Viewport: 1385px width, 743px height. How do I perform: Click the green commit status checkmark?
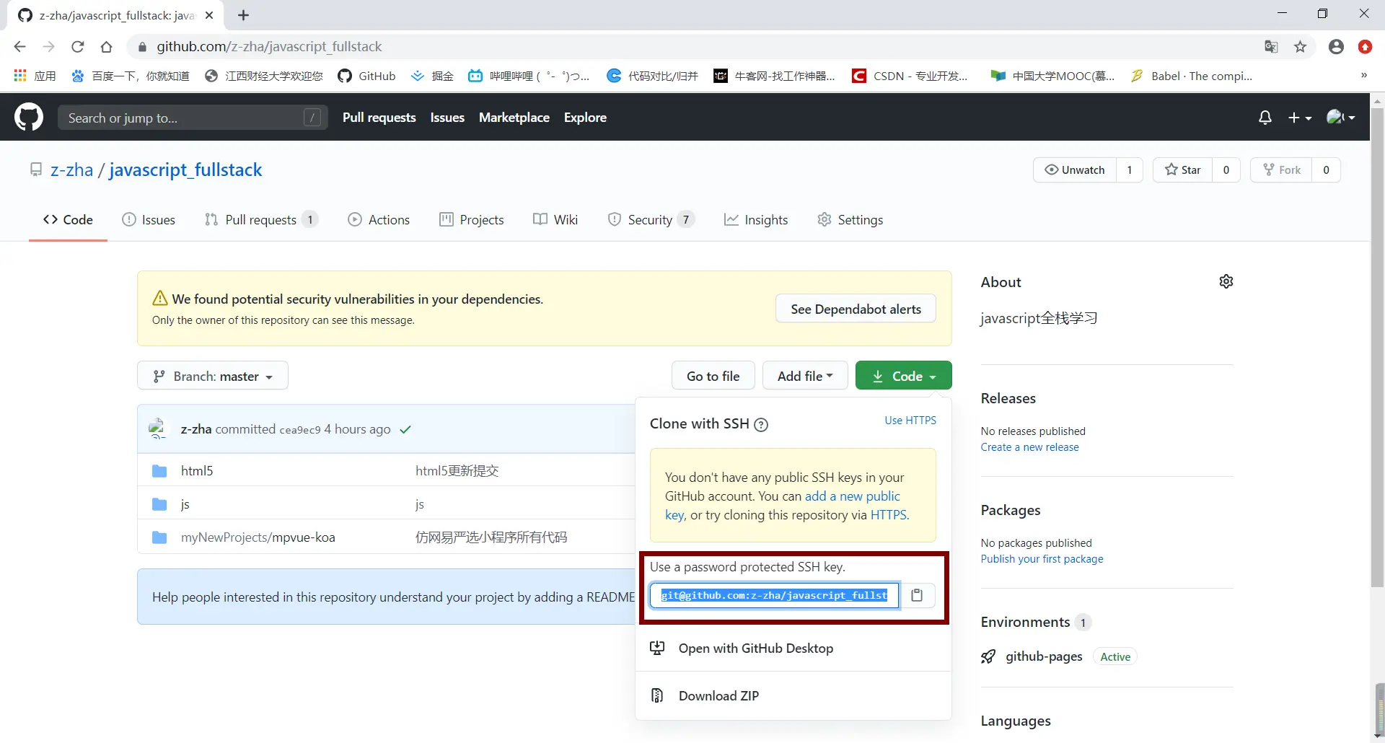tap(405, 429)
